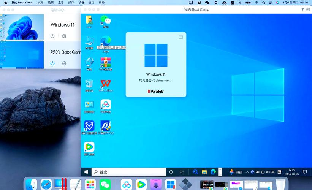The width and height of the screenshot is (312, 190).
Task: Open the Network icon on Windows desktop
Action: coord(89,64)
